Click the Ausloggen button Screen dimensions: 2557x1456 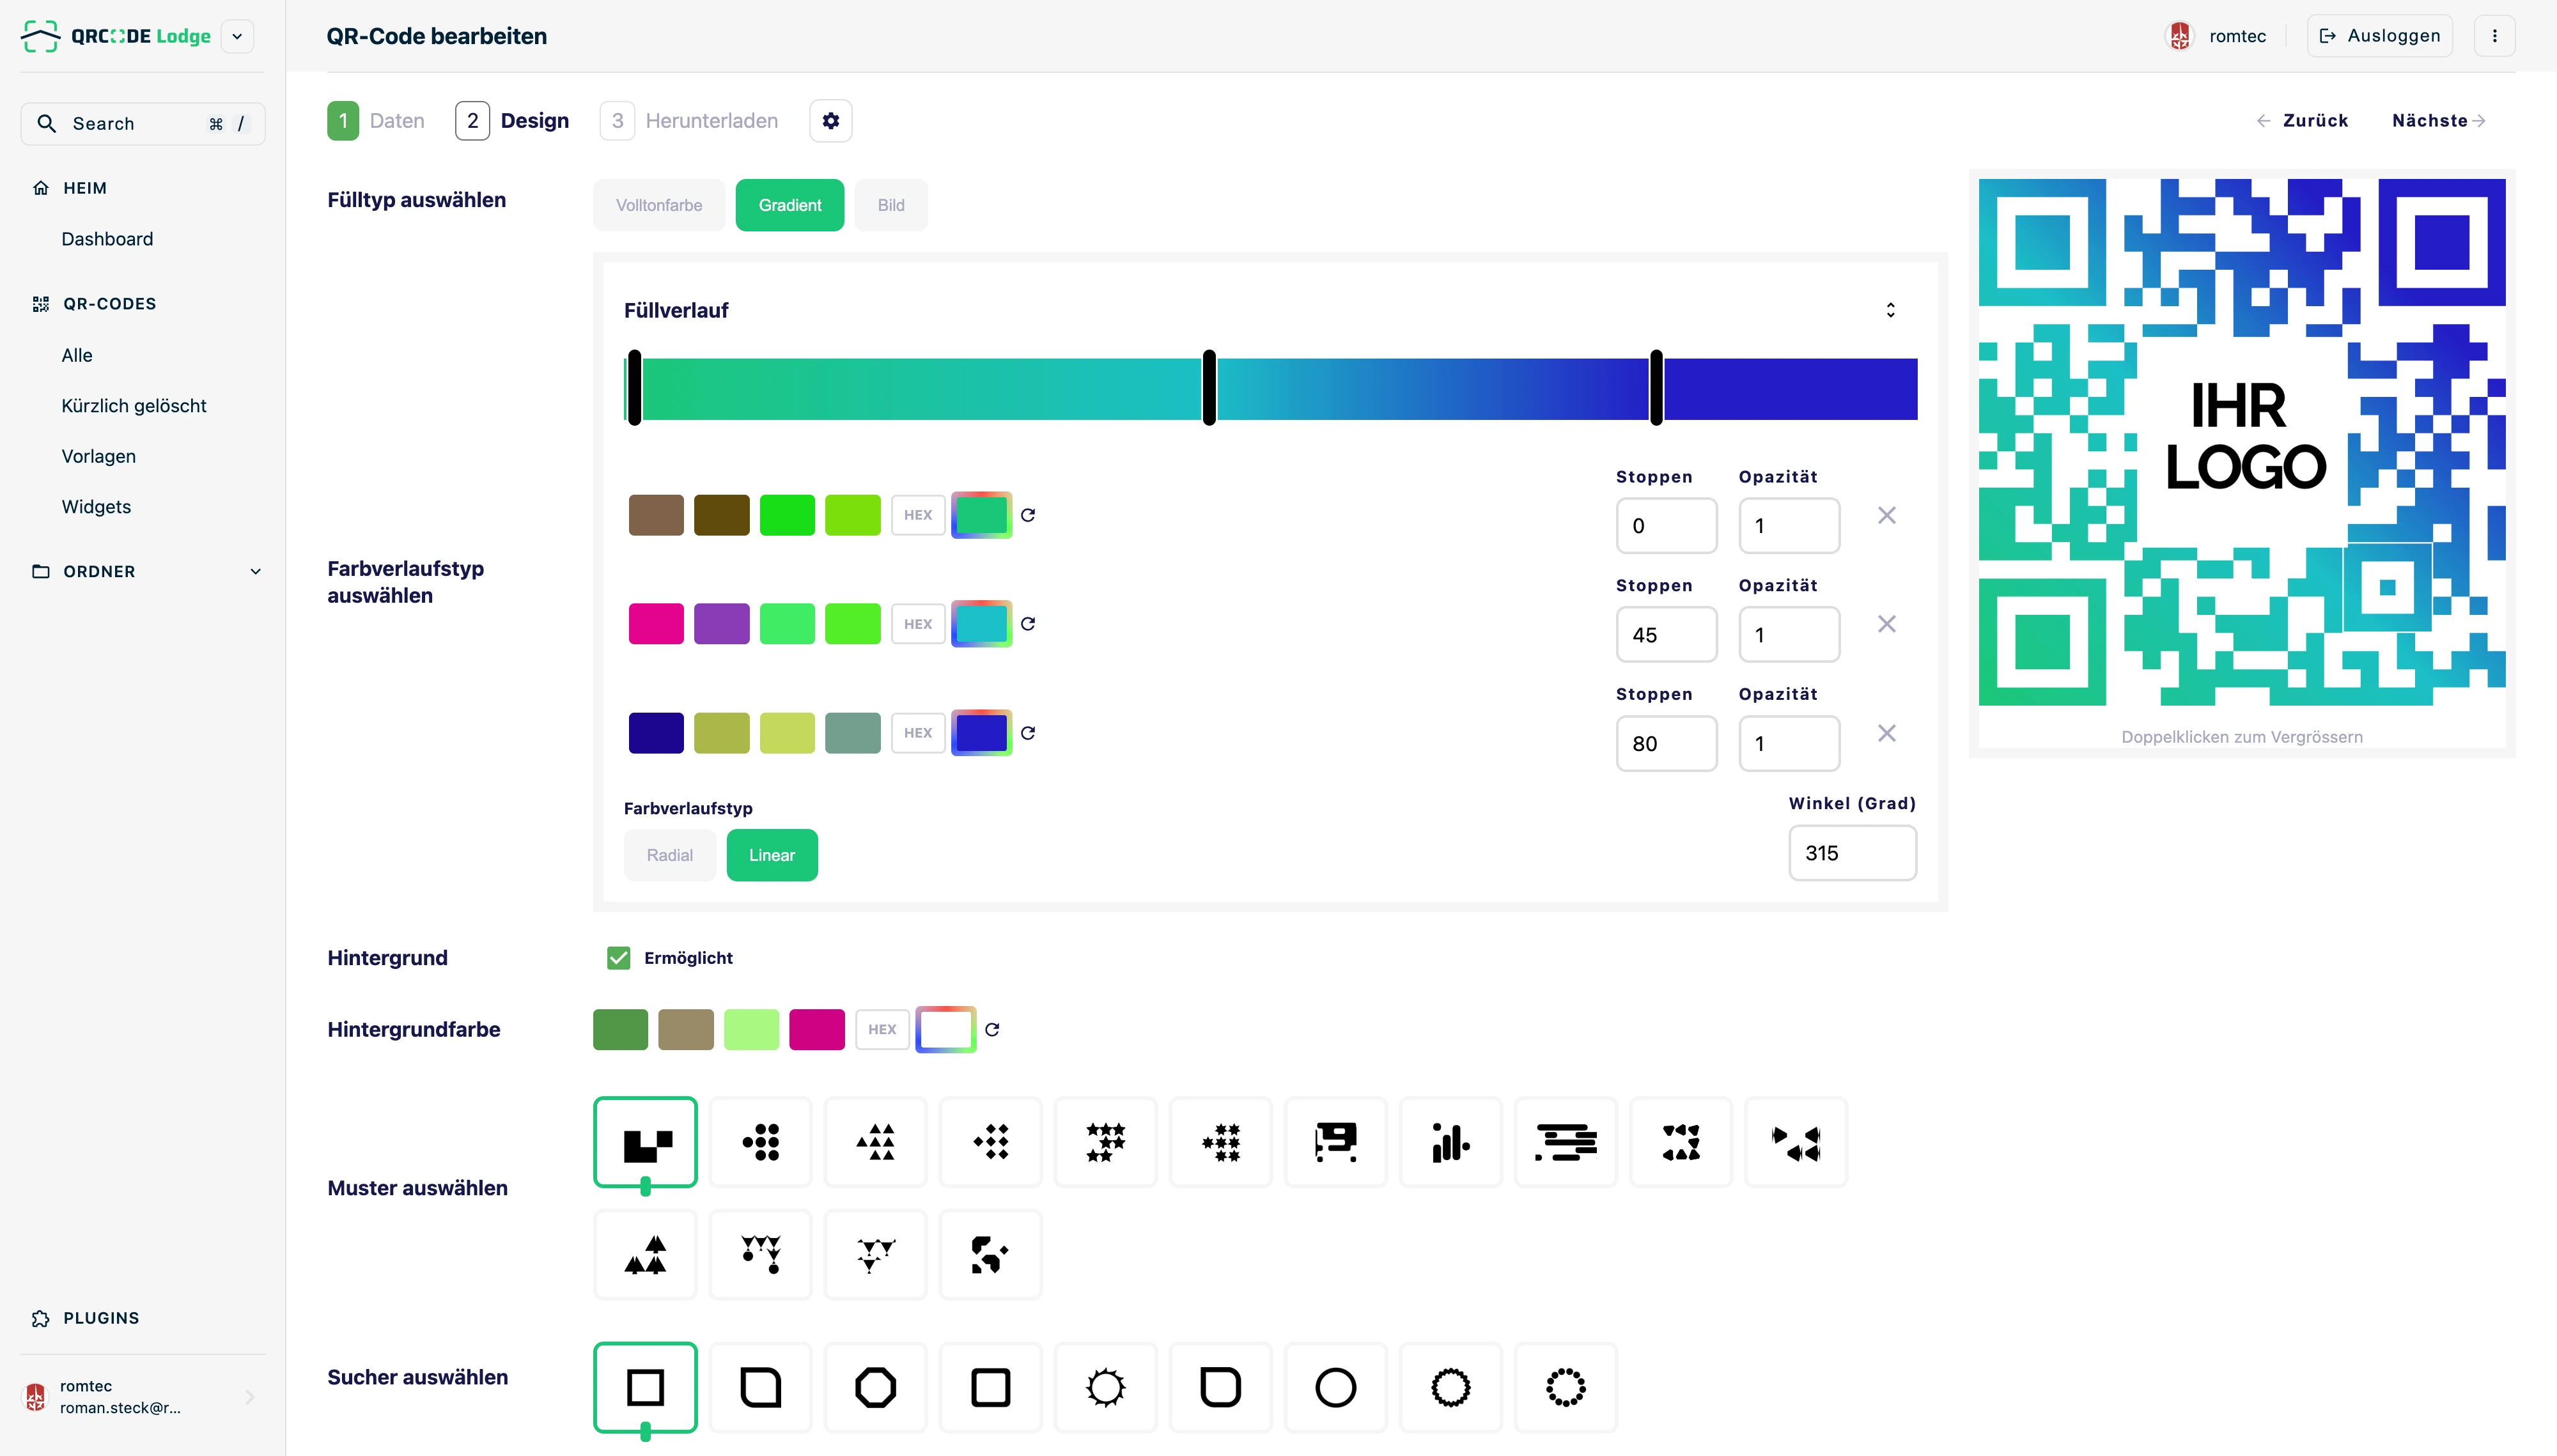click(2380, 36)
